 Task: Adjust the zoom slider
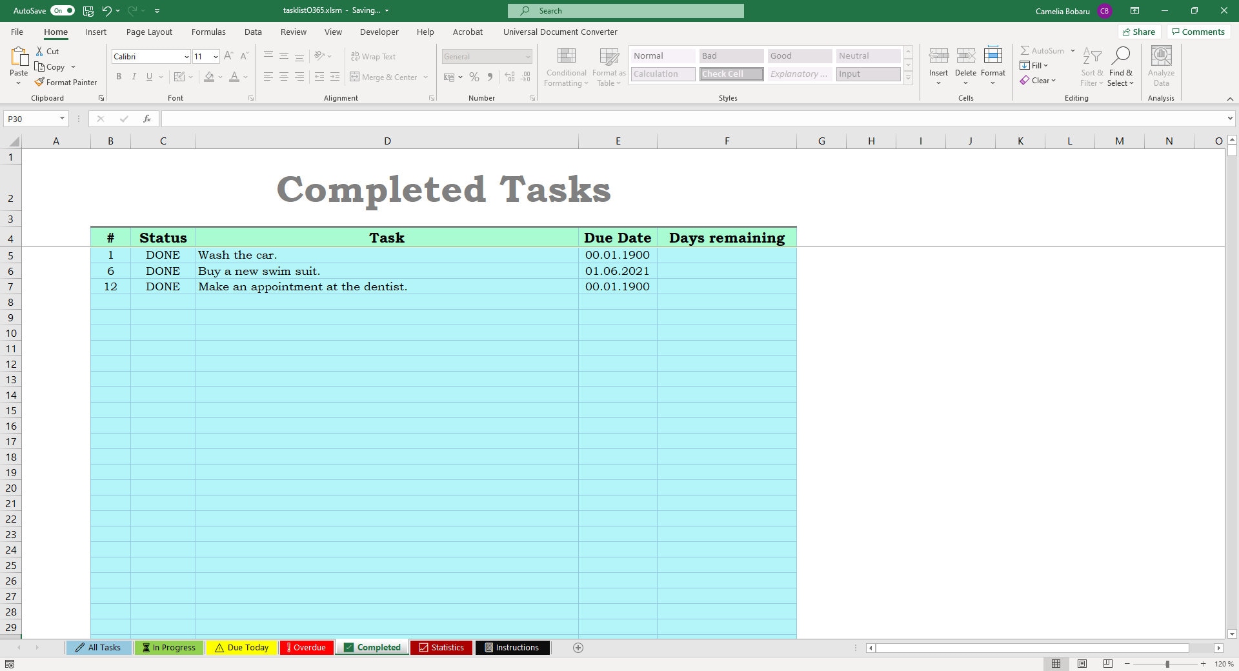(1167, 664)
